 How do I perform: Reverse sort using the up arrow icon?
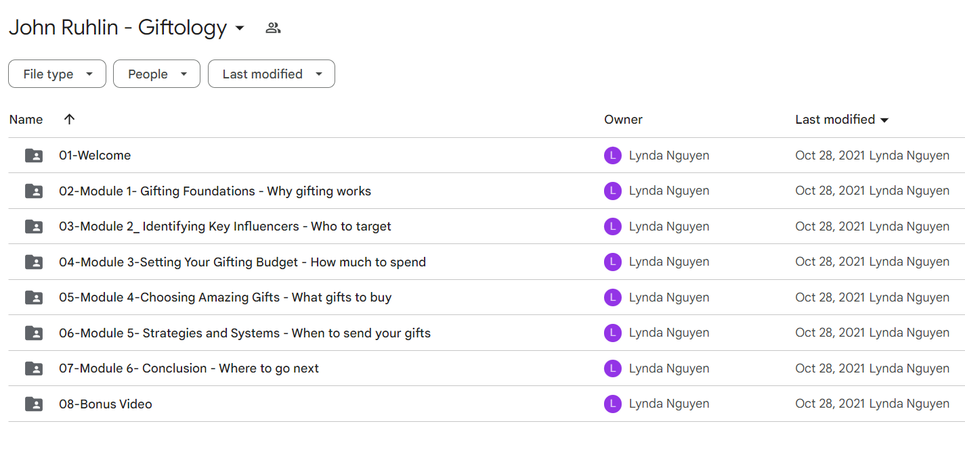pos(69,119)
